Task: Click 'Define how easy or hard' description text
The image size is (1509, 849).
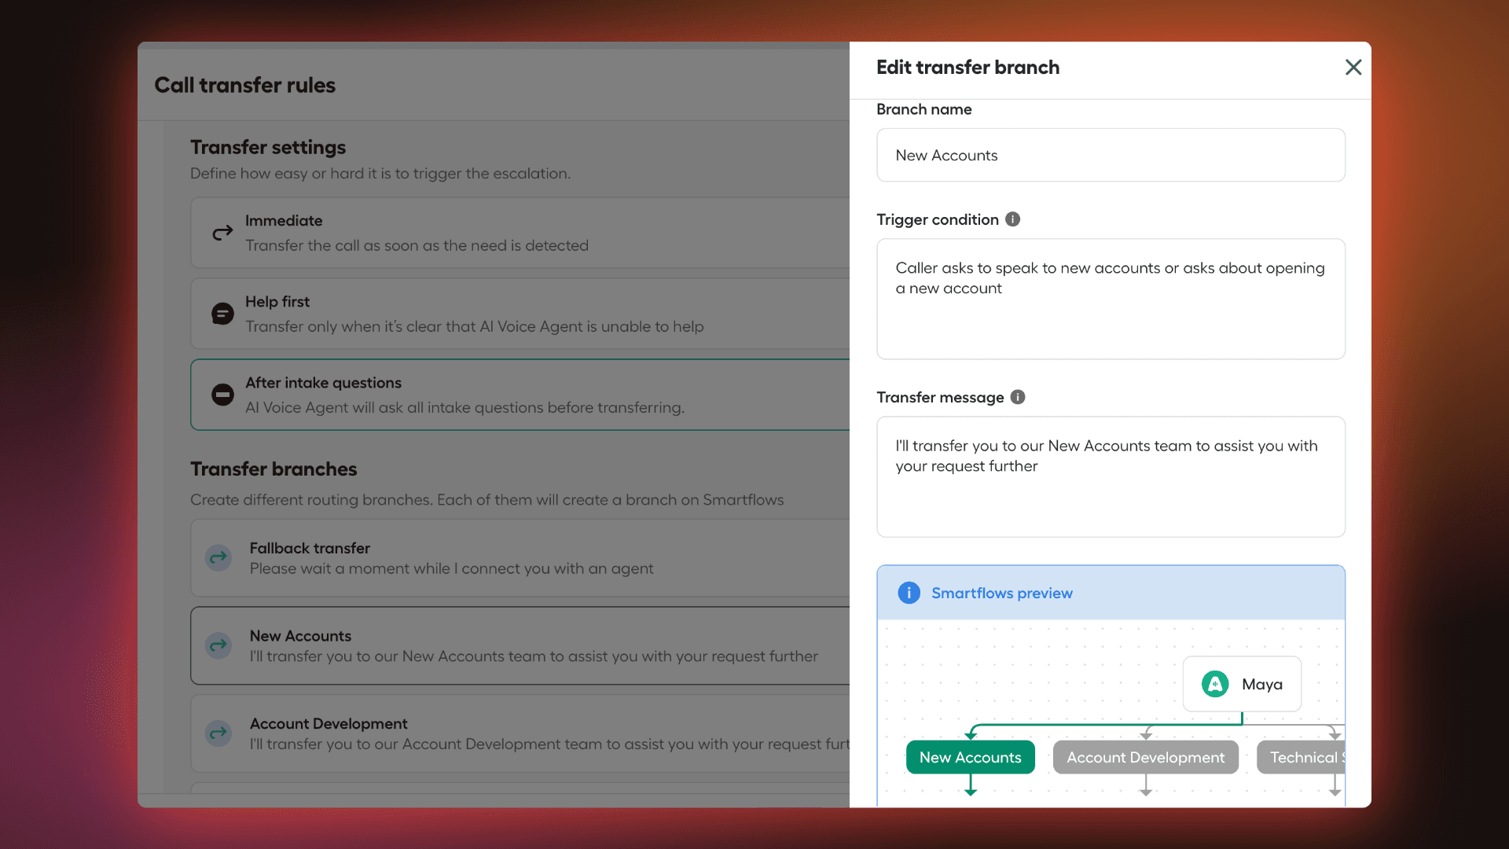Action: pos(380,174)
